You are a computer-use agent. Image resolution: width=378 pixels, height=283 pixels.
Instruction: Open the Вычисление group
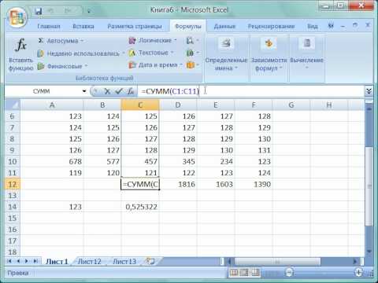click(x=306, y=55)
